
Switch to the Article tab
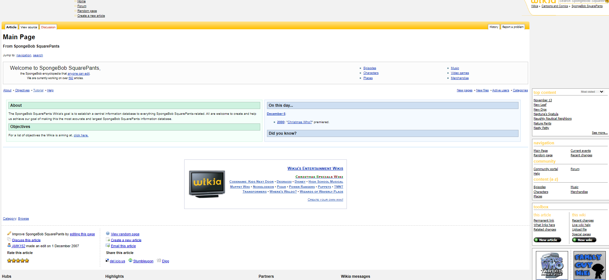(x=11, y=27)
